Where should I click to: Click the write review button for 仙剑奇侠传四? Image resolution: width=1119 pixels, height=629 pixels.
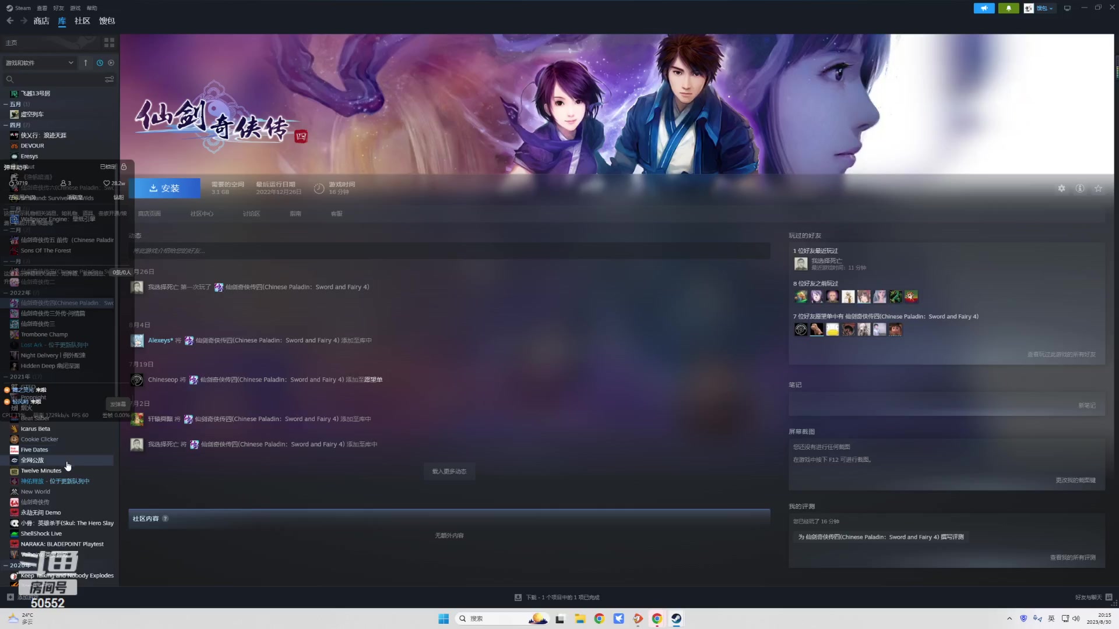(881, 537)
